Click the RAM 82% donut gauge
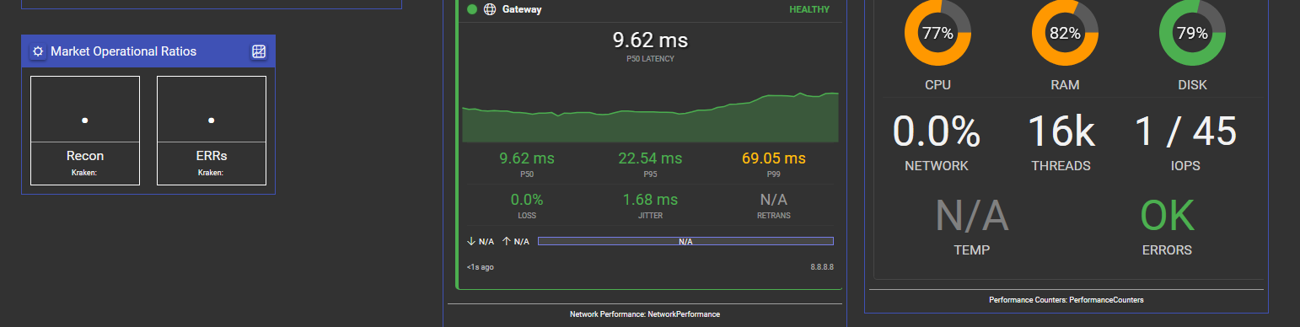Screen dimensions: 1300x327 pyautogui.click(x=1065, y=34)
